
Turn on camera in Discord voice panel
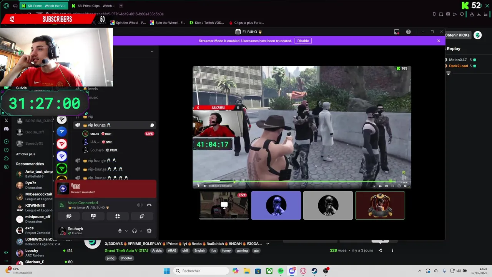69,216
